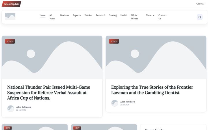The height and width of the screenshot is (130, 208).
Task: Open Life & Fitness category
Action: pos(135,17)
